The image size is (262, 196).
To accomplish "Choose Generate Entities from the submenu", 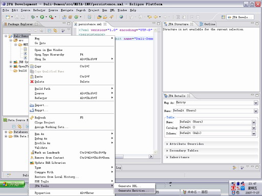I will (x=135, y=191).
